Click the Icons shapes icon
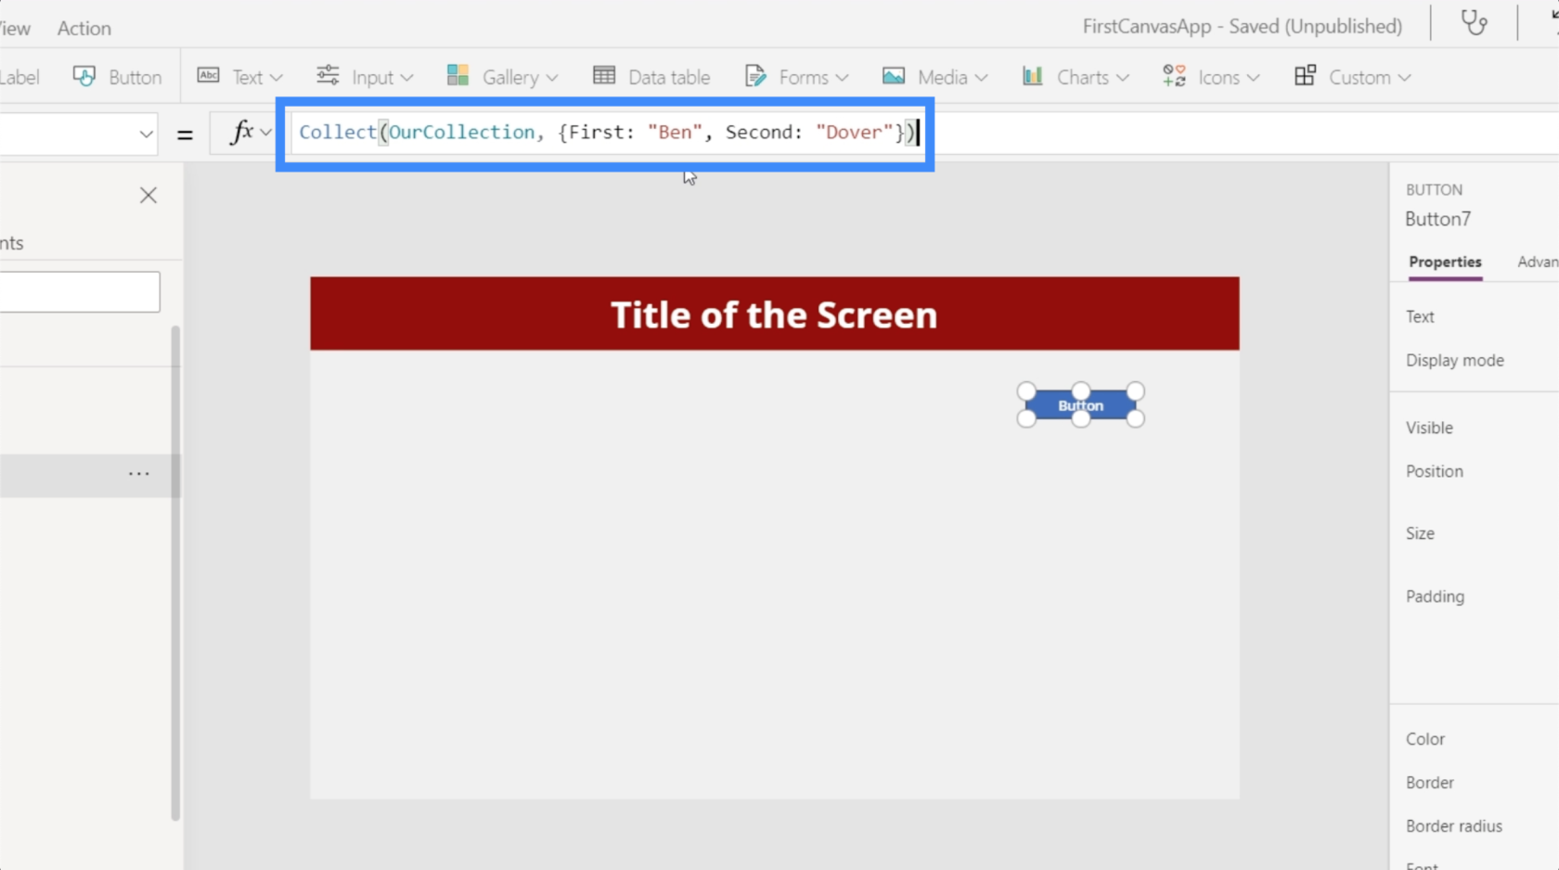Viewport: 1559px width, 870px height. coord(1174,76)
